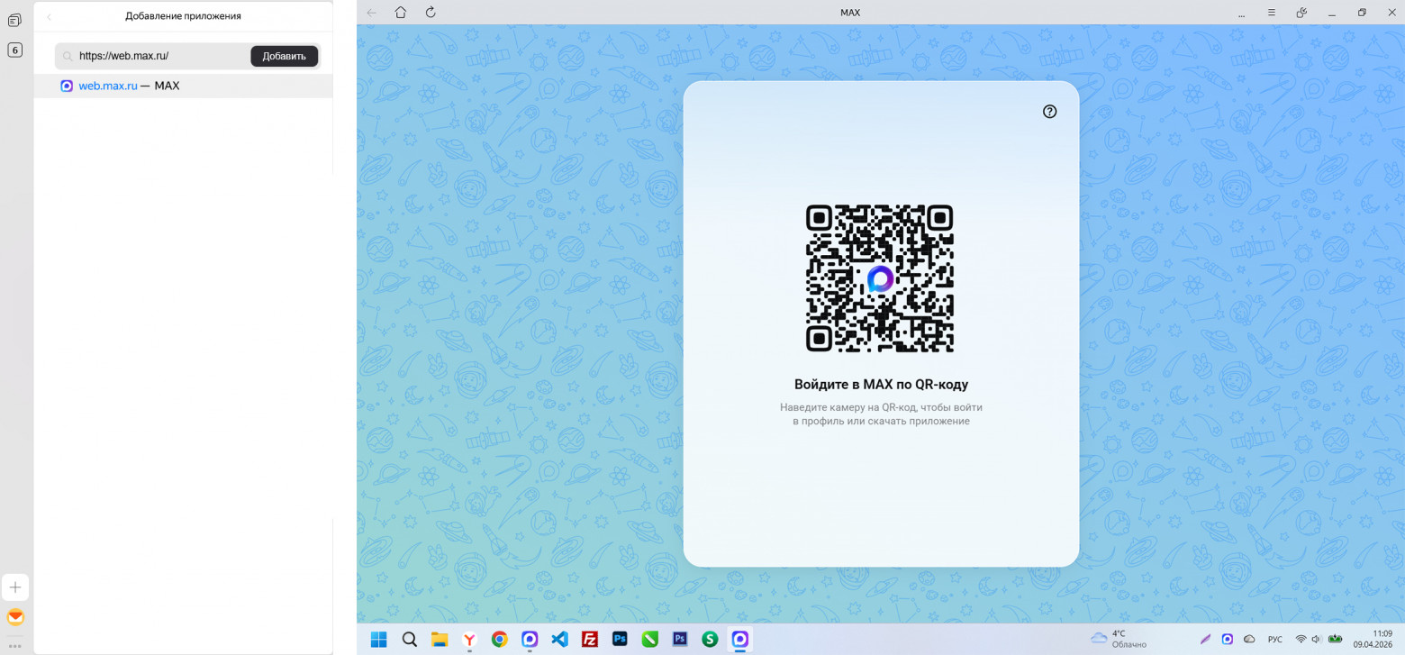Open the three-dots sidebar options

[x=15, y=645]
